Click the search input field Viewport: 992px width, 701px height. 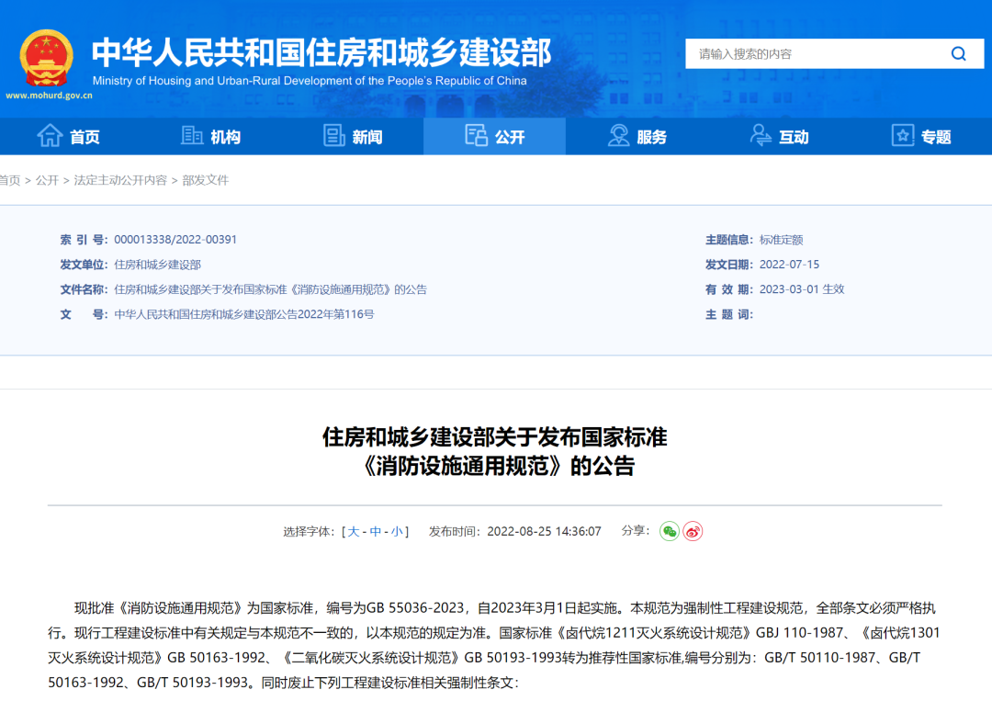[808, 53]
